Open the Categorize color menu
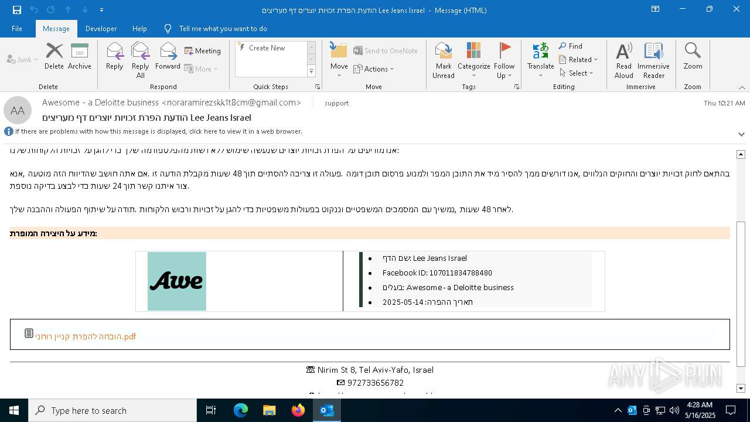The image size is (750, 422). (x=474, y=60)
